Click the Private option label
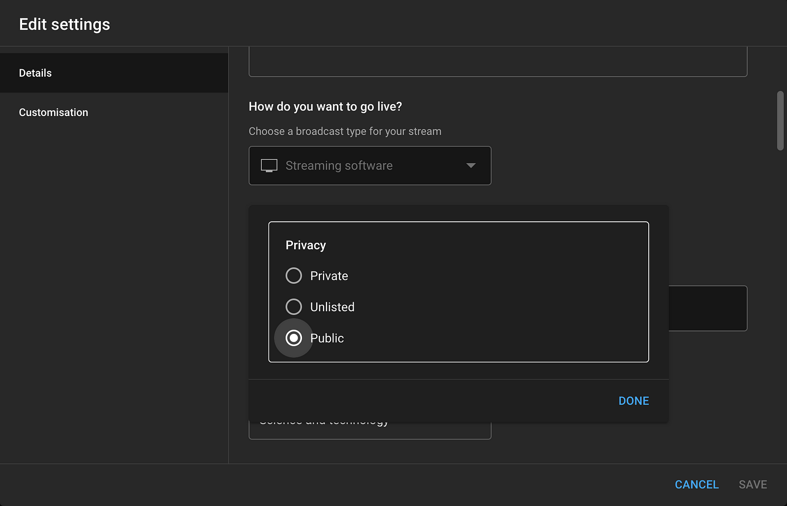Viewport: 787px width, 506px height. coord(329,276)
